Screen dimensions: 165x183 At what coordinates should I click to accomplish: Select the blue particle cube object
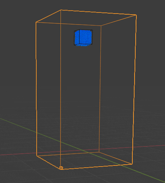coord(83,38)
